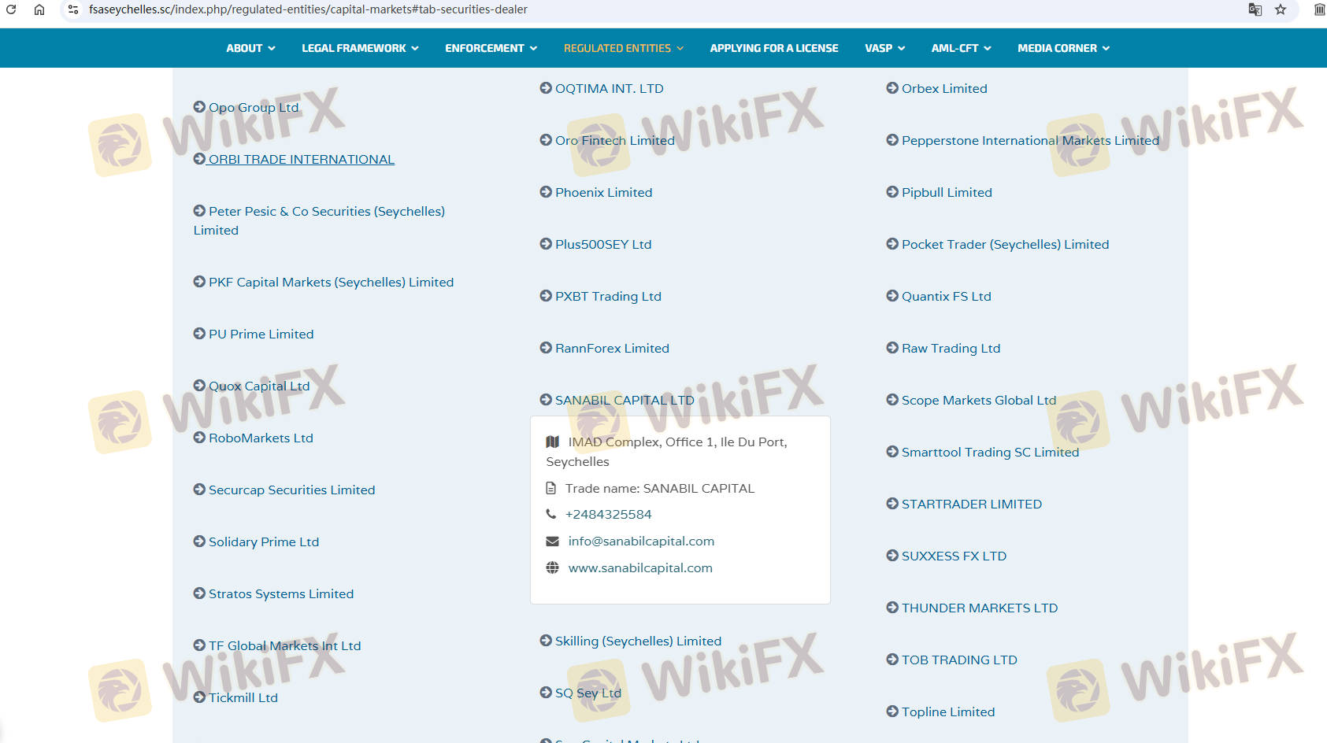The width and height of the screenshot is (1327, 743).
Task: Open the ORBI TRADE INTERNATIONAL link
Action: tap(294, 159)
